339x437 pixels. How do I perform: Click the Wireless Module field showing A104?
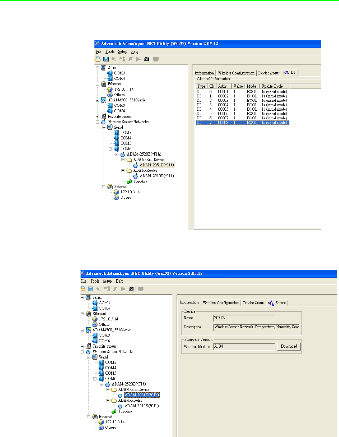coord(244,346)
